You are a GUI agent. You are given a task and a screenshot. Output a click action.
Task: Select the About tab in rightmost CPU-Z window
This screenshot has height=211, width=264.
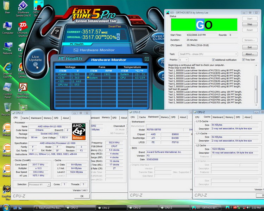[247, 117]
